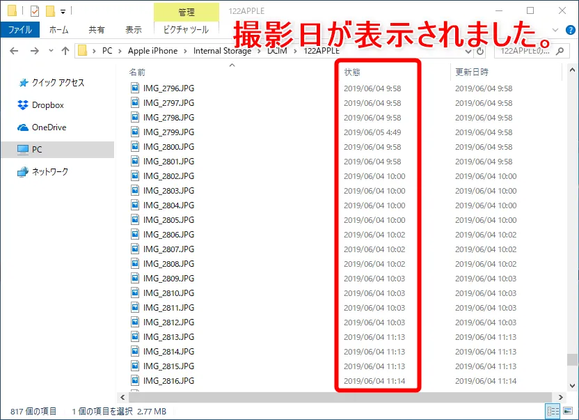The image size is (579, 420).
Task: Click the IMG_2811.JPG file icon
Action: (135, 307)
